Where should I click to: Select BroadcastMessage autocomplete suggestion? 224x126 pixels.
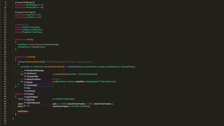pyautogui.click(x=38, y=70)
